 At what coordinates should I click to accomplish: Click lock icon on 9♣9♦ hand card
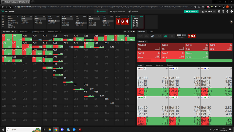pos(177,68)
